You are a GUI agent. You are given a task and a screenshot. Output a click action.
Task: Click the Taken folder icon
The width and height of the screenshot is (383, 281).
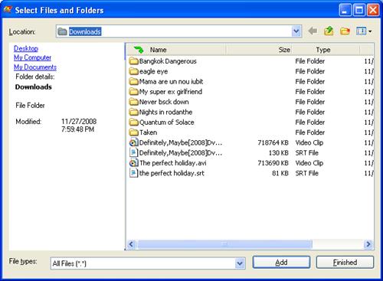[133, 132]
